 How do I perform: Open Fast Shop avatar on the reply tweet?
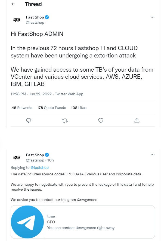tap(17, 158)
